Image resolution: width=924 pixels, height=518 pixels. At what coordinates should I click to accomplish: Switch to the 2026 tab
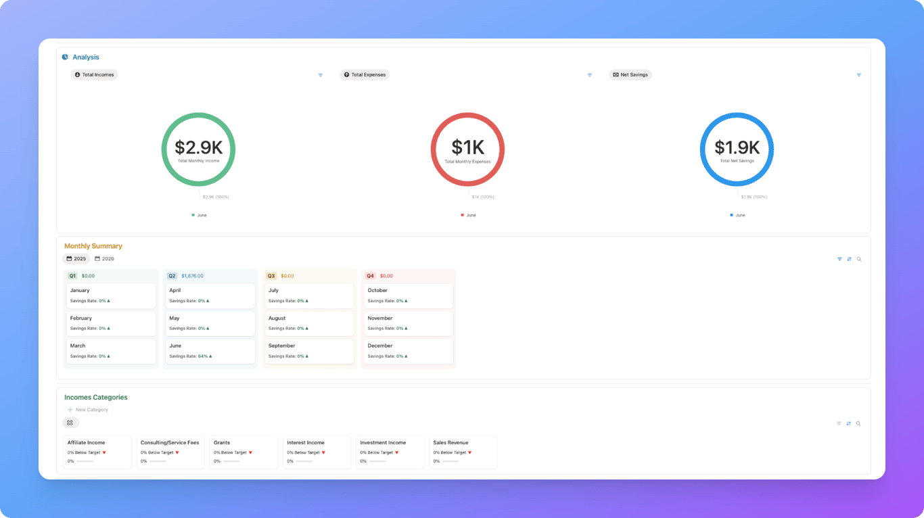105,259
